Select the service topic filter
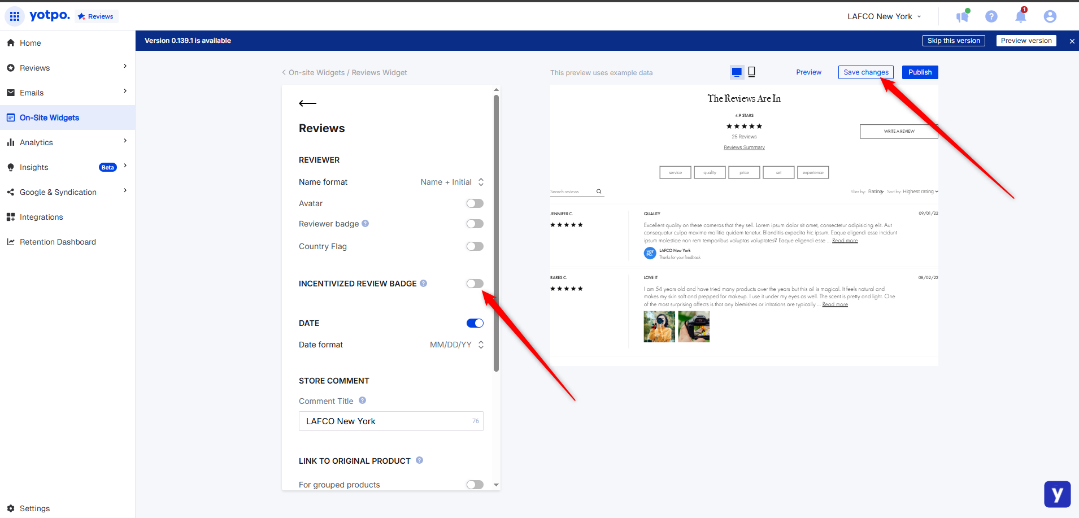This screenshot has width=1079, height=518. click(x=676, y=172)
